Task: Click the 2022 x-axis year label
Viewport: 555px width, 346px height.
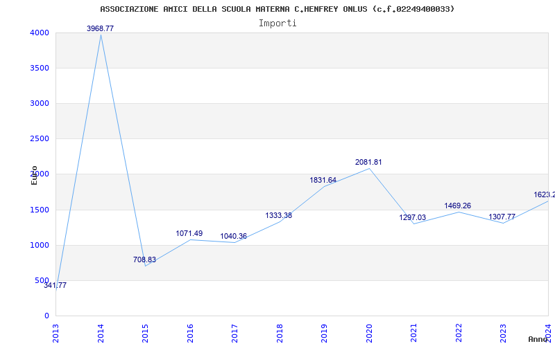Action: click(459, 334)
